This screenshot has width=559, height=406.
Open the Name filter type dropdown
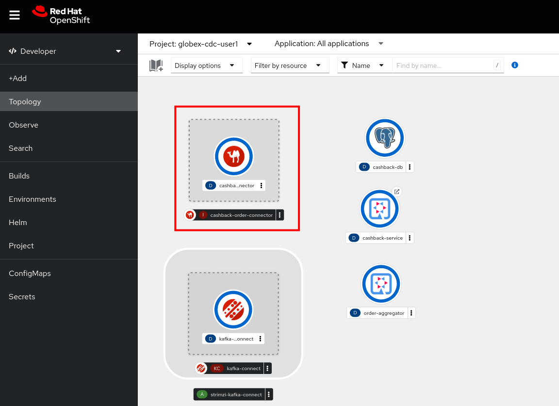(365, 65)
